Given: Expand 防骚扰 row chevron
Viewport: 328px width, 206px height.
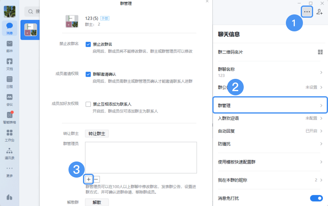Looking at the screenshot, I should tap(321, 144).
